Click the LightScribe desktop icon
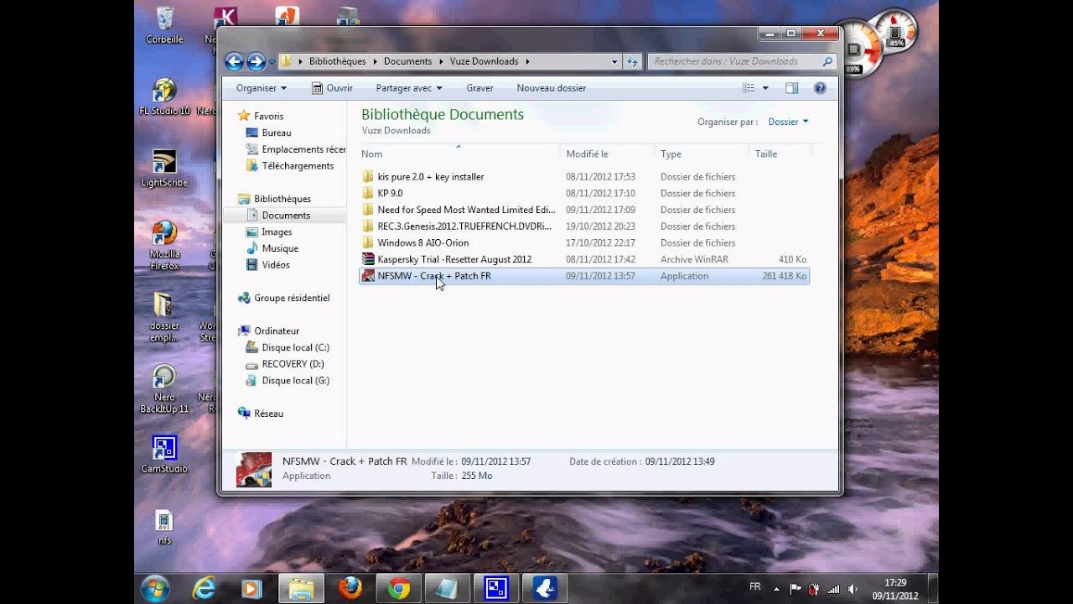The image size is (1073, 604). point(164,168)
